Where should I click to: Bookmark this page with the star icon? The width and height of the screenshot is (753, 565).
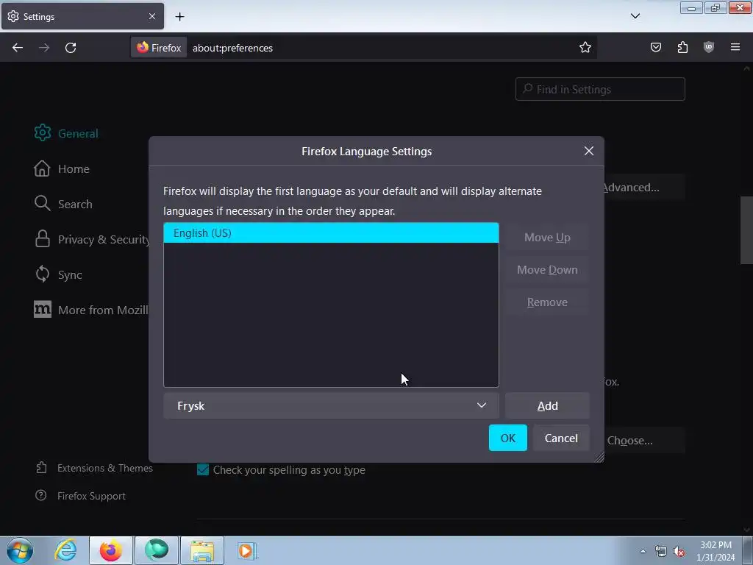point(585,48)
